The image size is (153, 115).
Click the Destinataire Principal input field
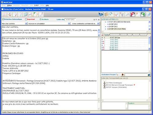coord(136,75)
